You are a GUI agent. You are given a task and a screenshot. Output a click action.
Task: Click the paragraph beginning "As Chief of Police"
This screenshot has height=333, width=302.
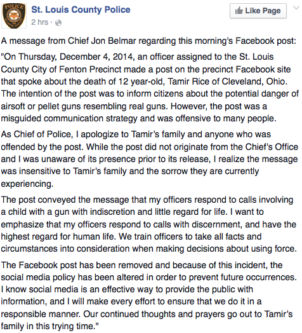tap(150, 159)
